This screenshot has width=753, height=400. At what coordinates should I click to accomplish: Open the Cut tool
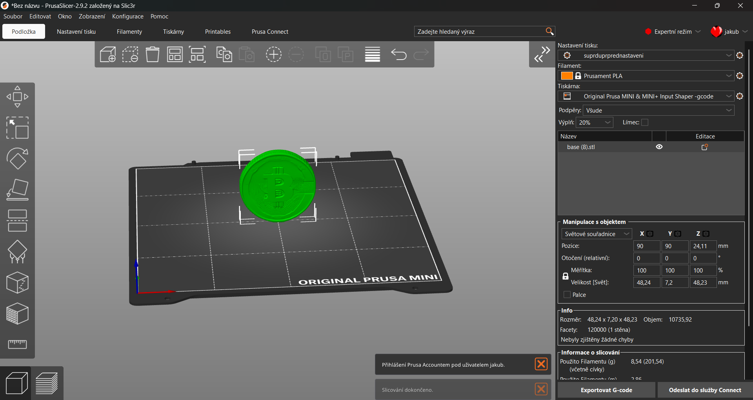[17, 221]
